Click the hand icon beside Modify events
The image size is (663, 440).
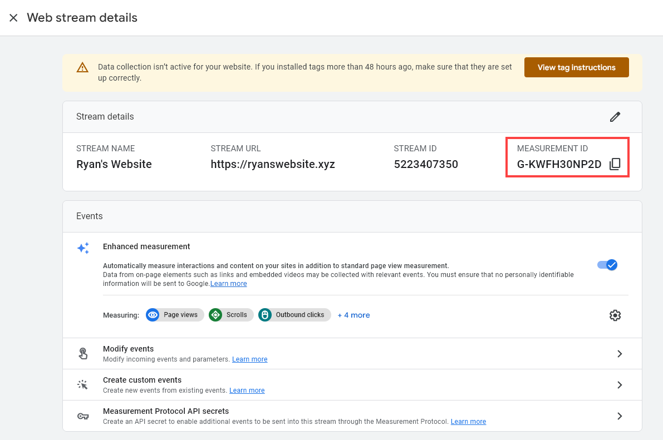tap(83, 353)
